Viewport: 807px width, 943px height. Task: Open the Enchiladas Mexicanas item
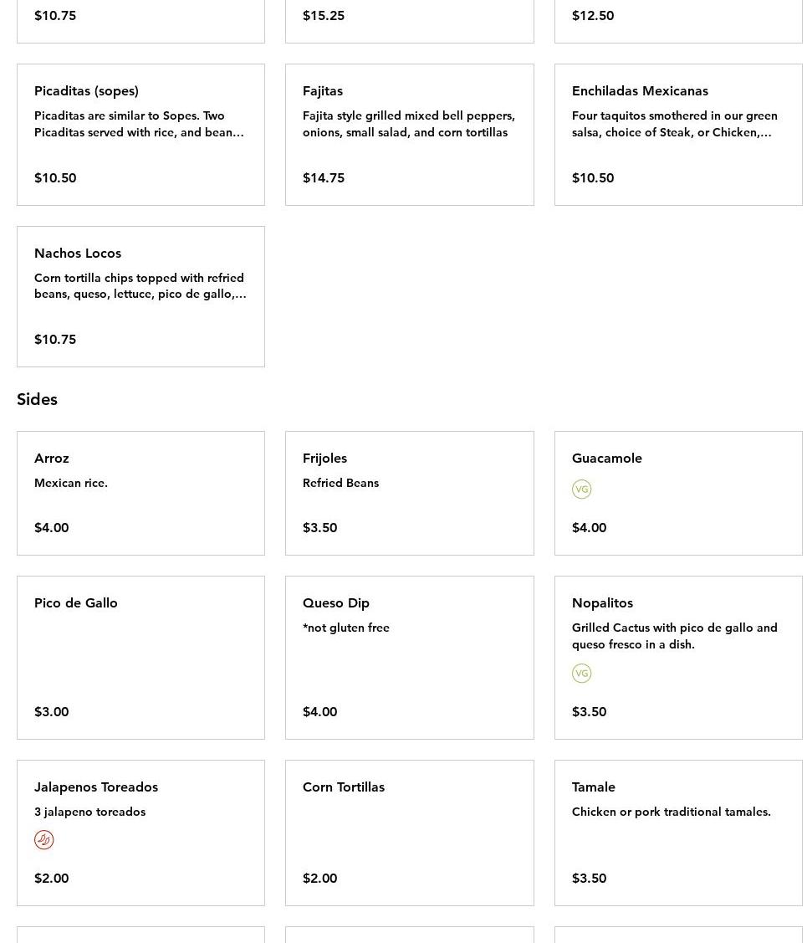click(x=677, y=134)
